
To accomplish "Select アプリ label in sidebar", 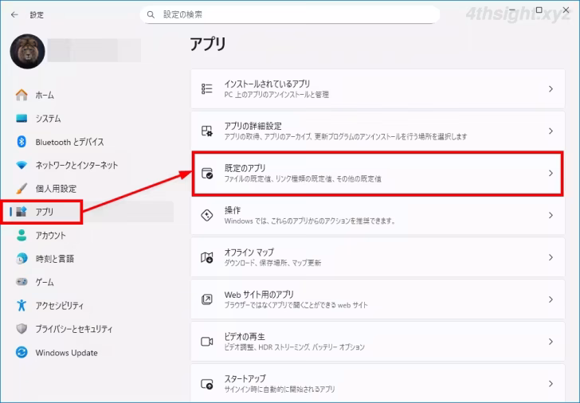I will 45,212.
